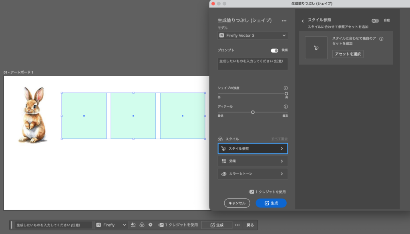The width and height of the screenshot is (410, 234).
Task: Expand the 効果 style row
Action: point(253,161)
